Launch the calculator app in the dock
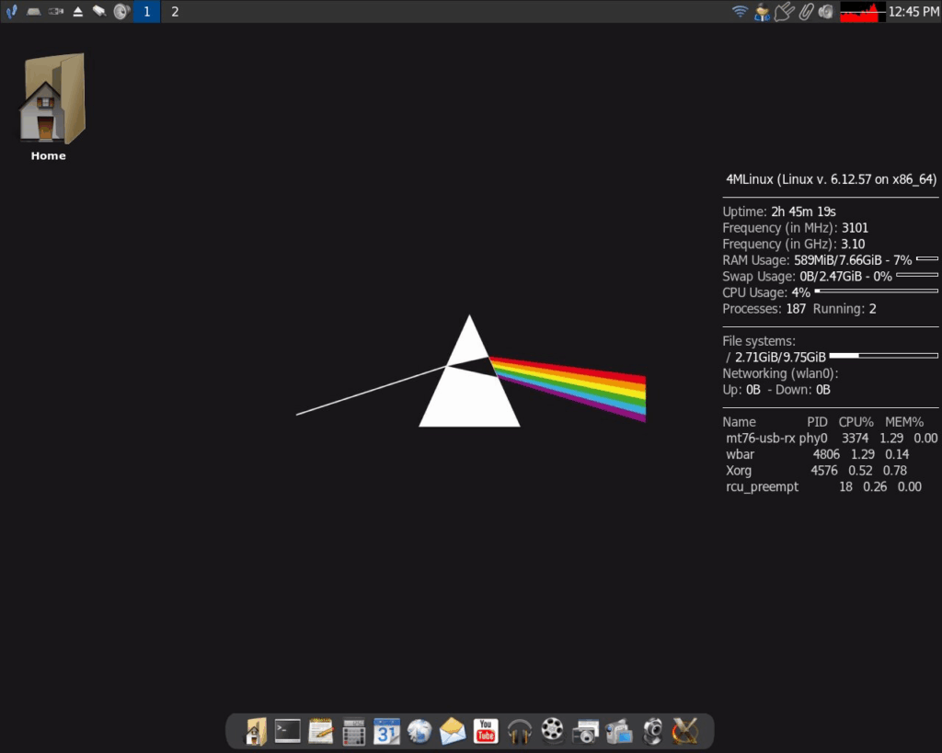 [353, 731]
